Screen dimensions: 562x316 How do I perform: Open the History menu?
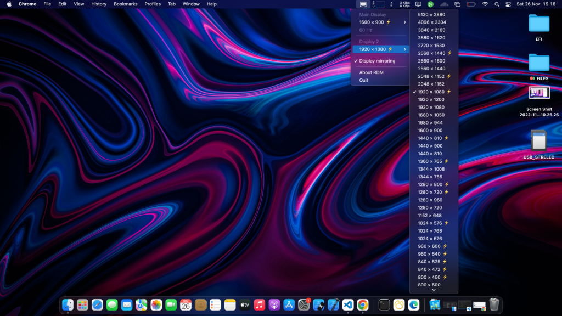[x=99, y=4]
